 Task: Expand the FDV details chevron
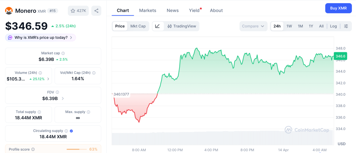[x=63, y=99]
